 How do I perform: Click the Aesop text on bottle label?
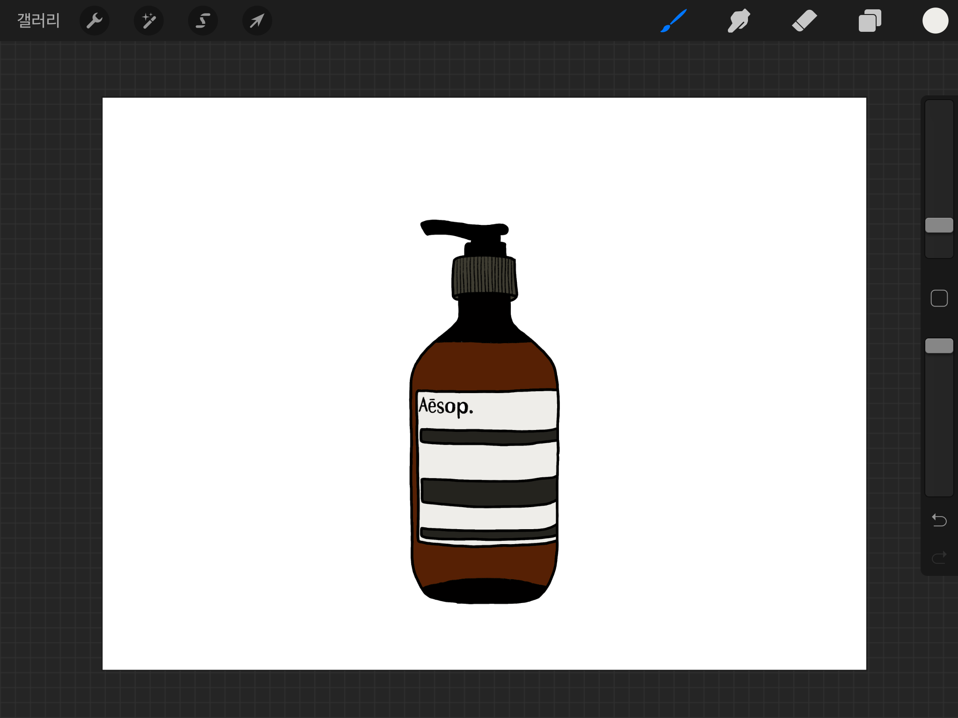[x=445, y=406]
